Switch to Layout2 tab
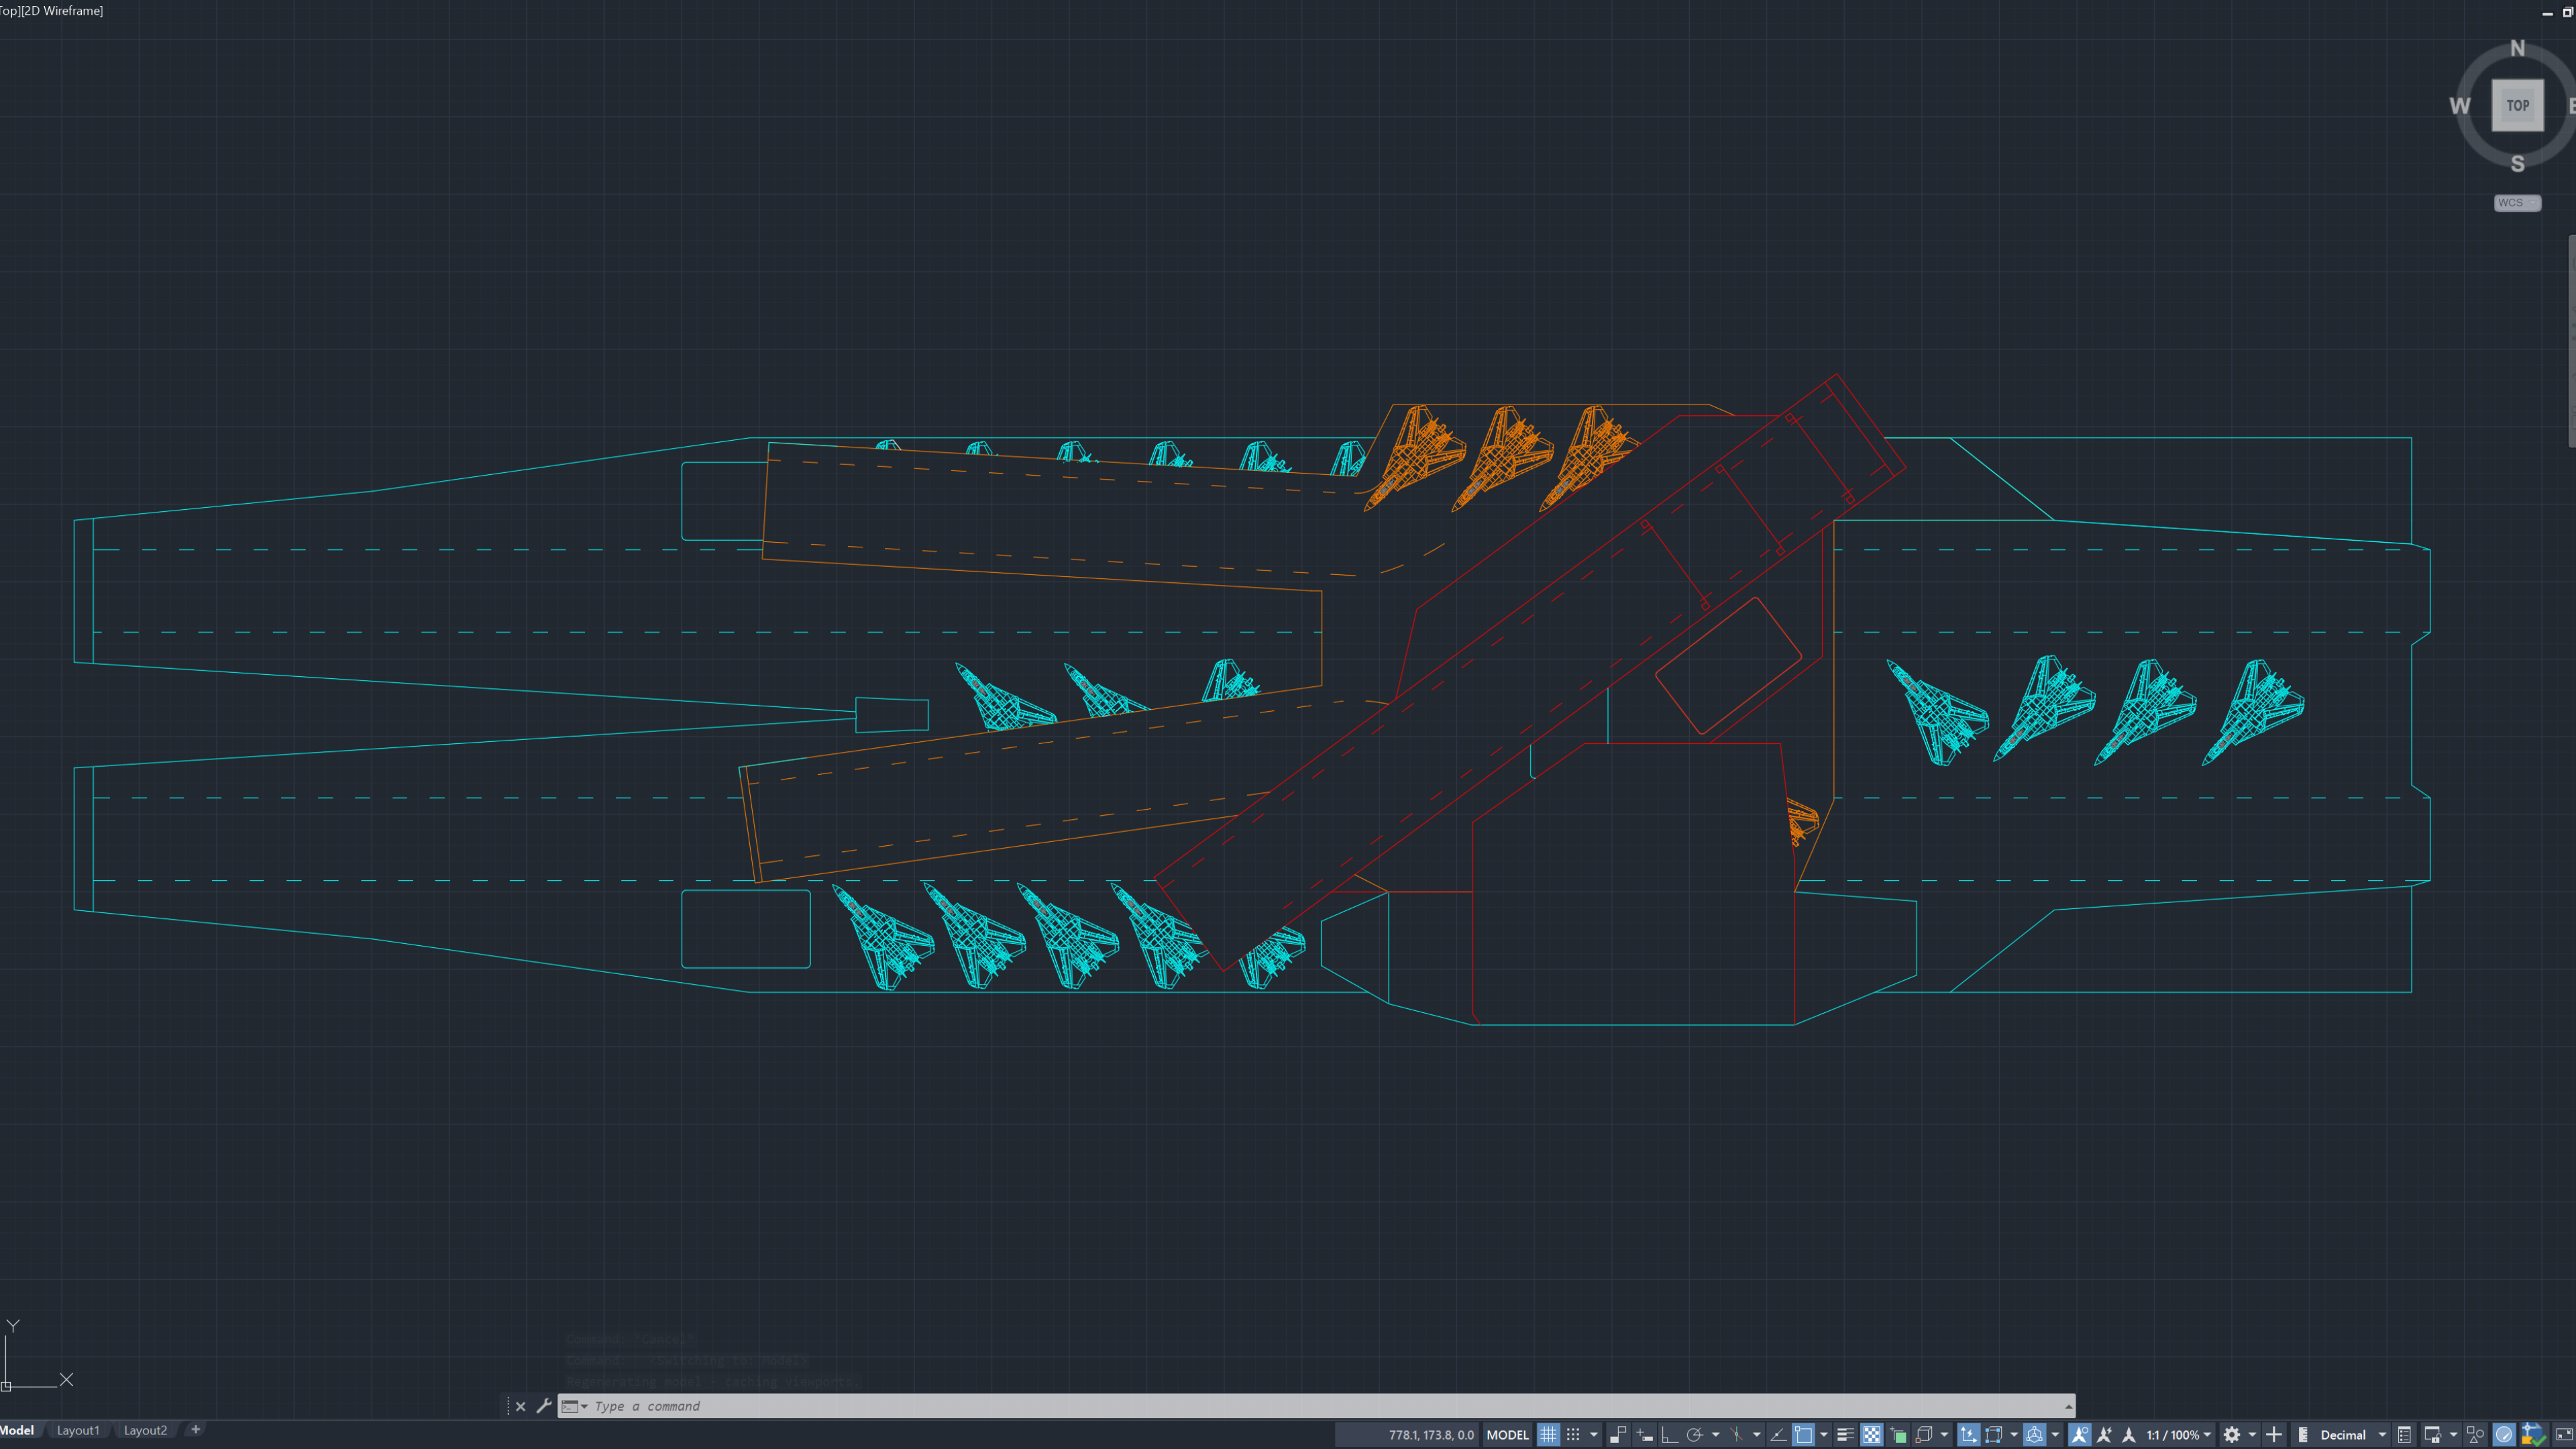Image resolution: width=2576 pixels, height=1449 pixels. (x=145, y=1430)
